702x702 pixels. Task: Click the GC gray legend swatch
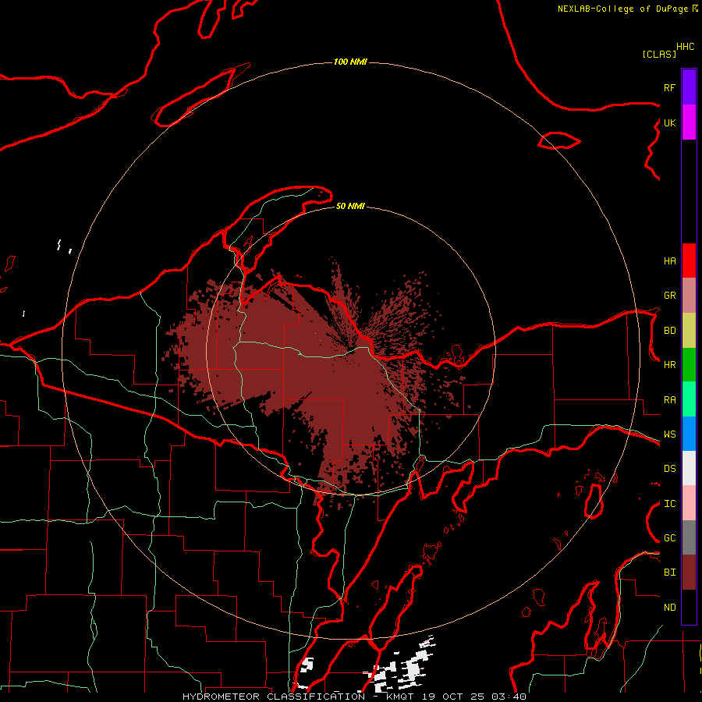[x=689, y=537]
